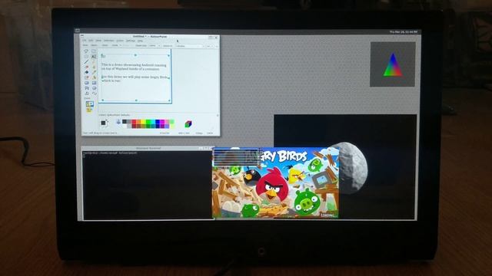
Task: Select the Ellipse shape tool in KolourPaint
Action: [x=94, y=88]
